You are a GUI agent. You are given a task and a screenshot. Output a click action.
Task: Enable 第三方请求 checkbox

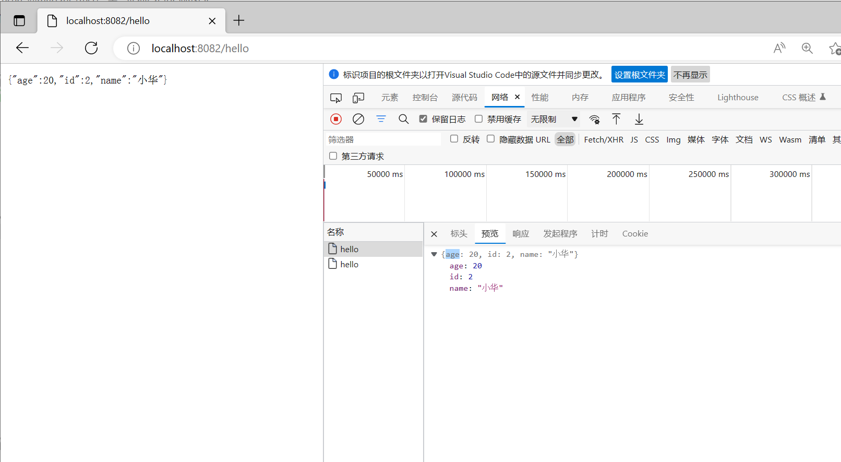(x=333, y=156)
